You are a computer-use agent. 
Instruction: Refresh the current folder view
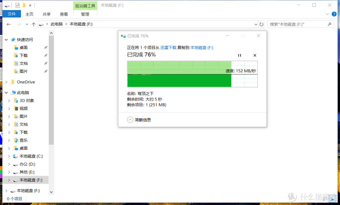coord(262,24)
